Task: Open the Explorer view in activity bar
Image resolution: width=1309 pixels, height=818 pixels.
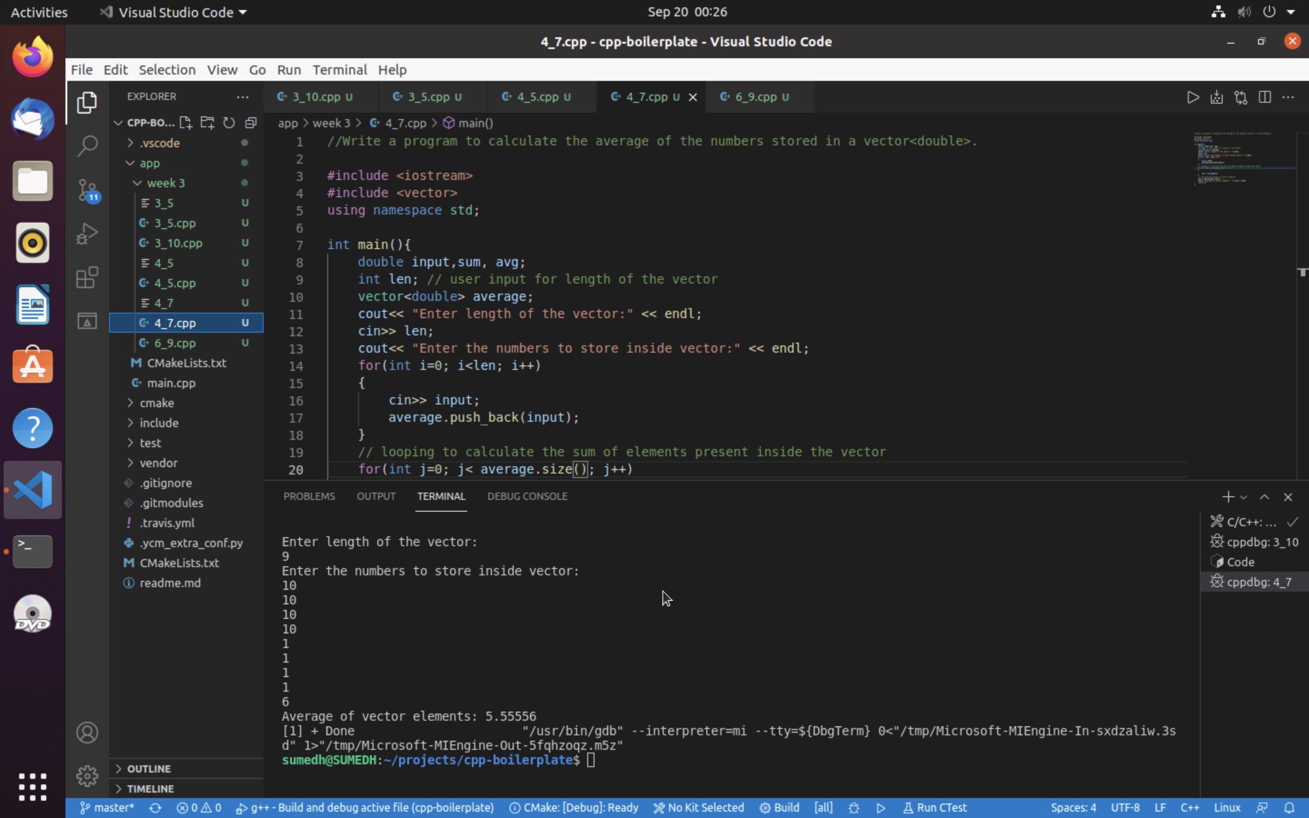Action: coord(87,102)
